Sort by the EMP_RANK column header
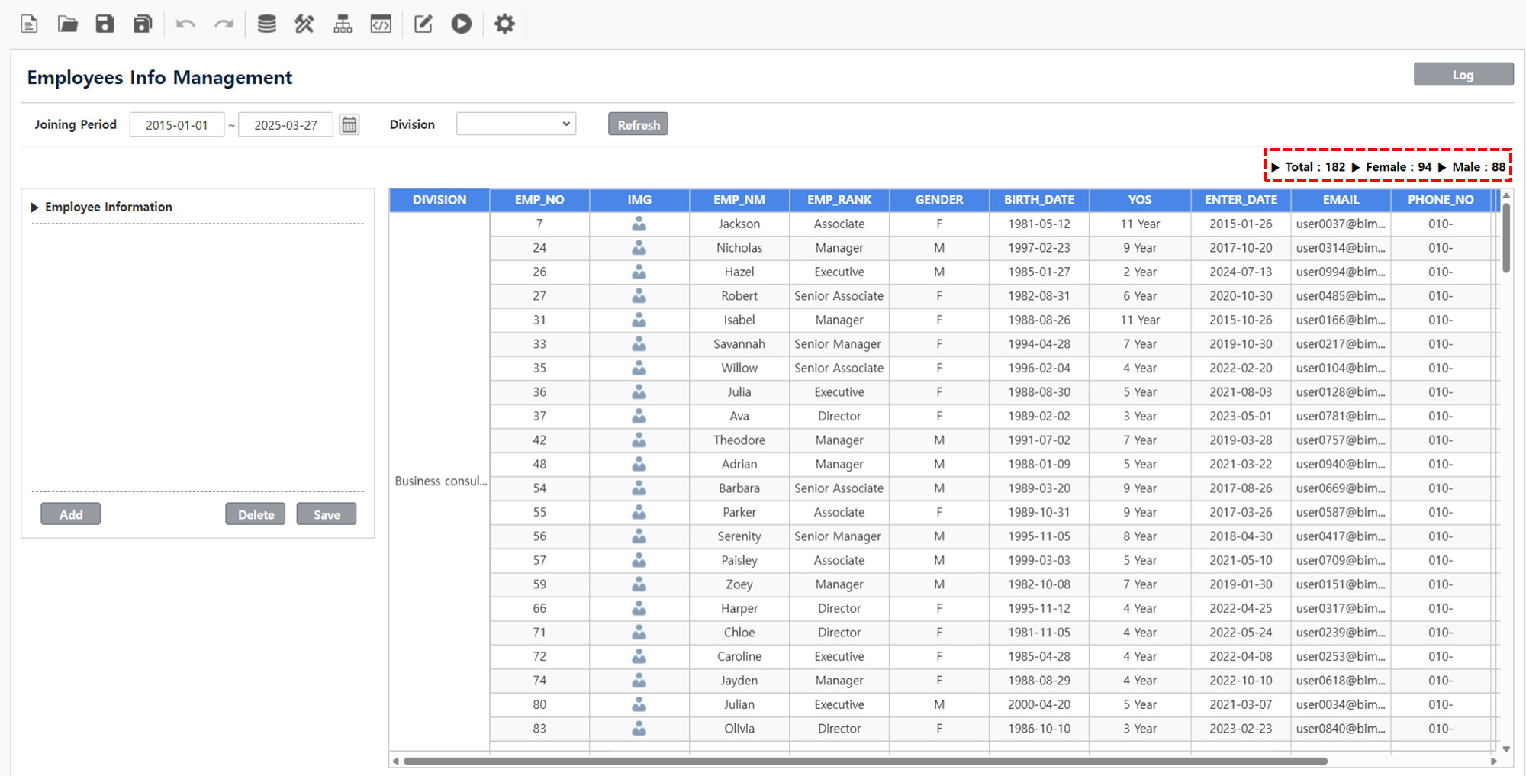Viewport: 1526px width, 776px height. [x=839, y=200]
